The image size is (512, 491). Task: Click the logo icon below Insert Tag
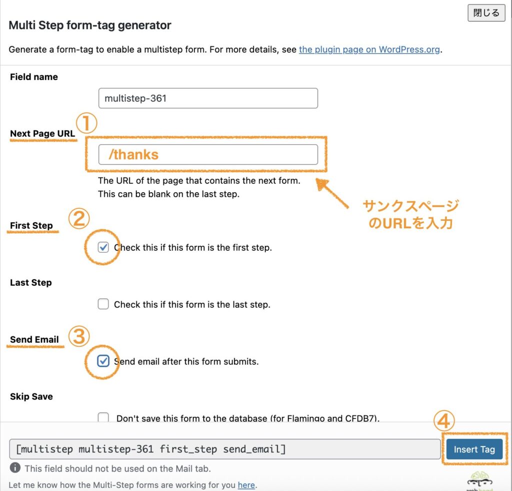(x=479, y=481)
